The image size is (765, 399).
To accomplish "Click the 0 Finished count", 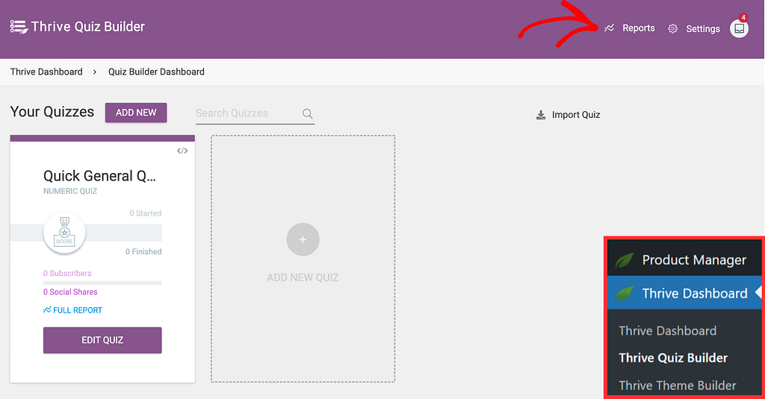I will pyautogui.click(x=143, y=252).
